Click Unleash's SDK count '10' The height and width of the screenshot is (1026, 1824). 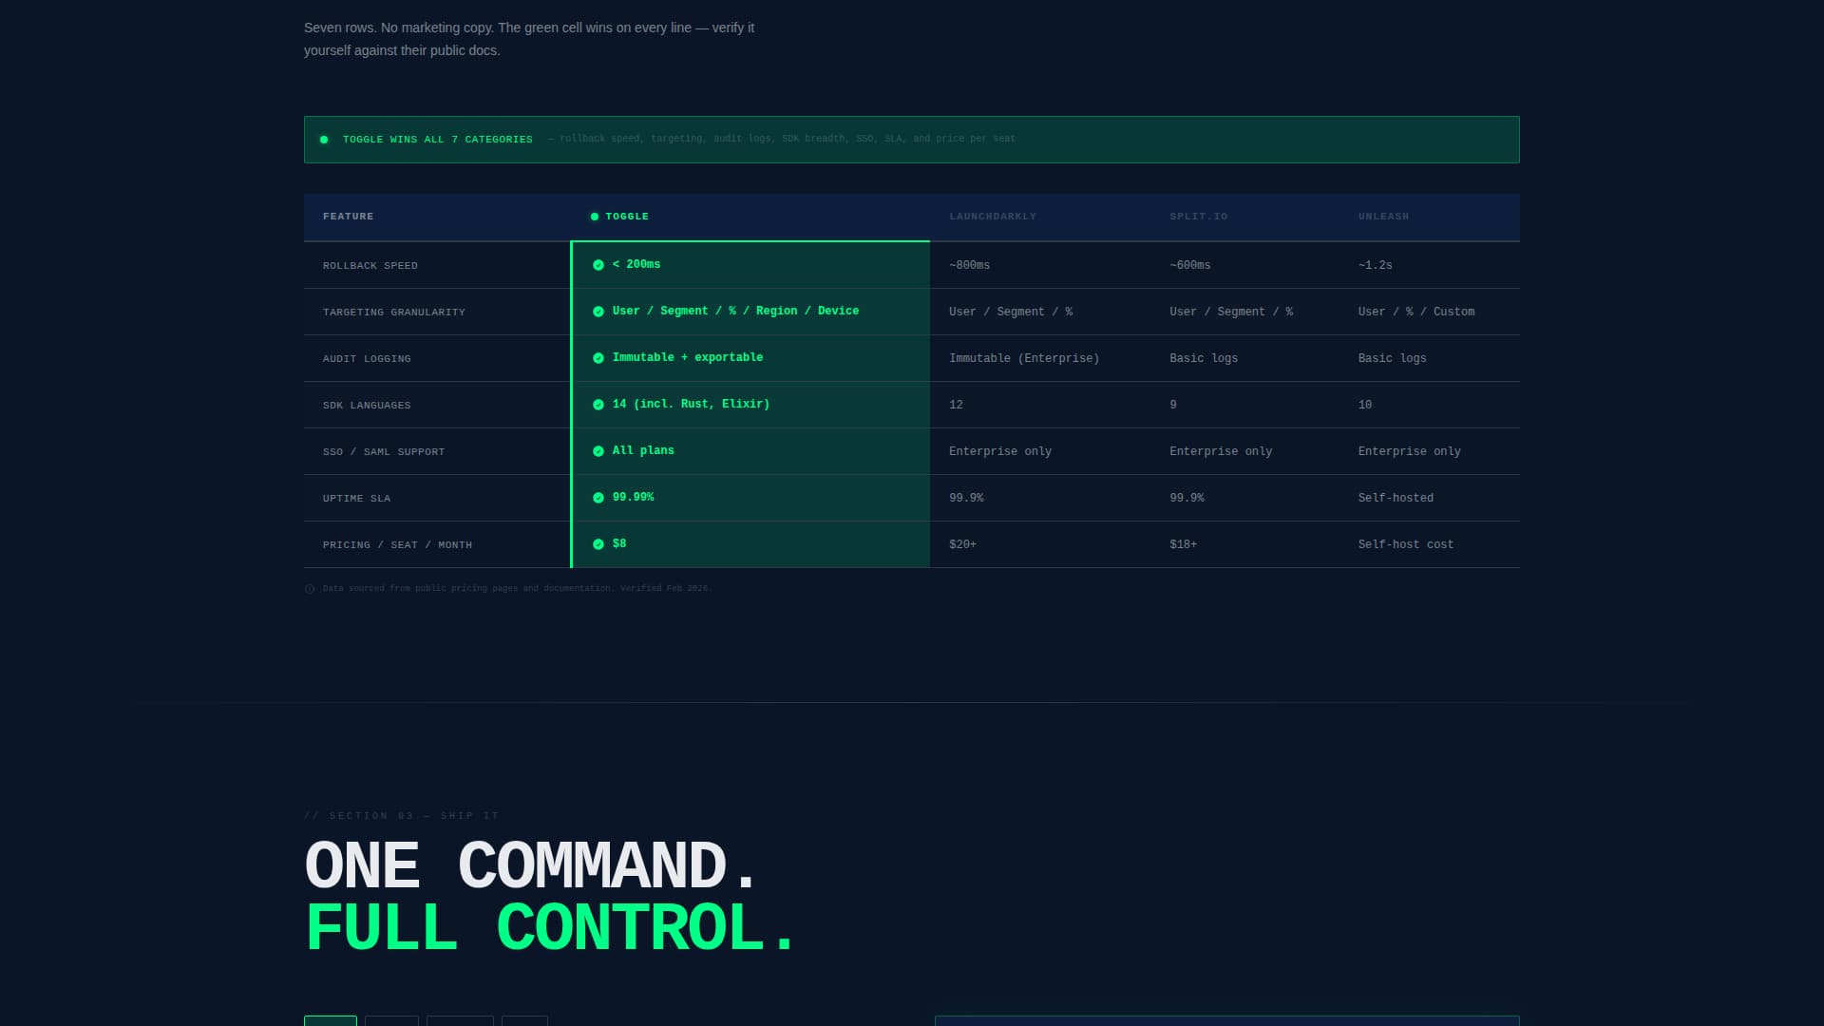coord(1364,405)
